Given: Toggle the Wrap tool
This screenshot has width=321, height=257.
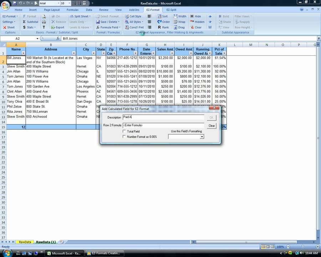Looking at the screenshot, I should 179,22.
